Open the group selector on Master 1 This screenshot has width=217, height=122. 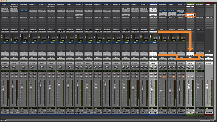[x=209, y=63]
